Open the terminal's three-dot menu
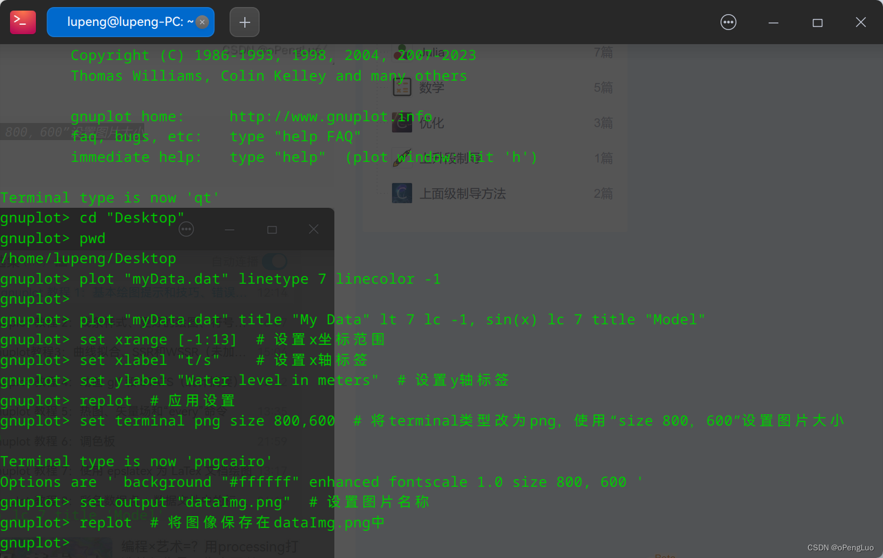 click(729, 22)
